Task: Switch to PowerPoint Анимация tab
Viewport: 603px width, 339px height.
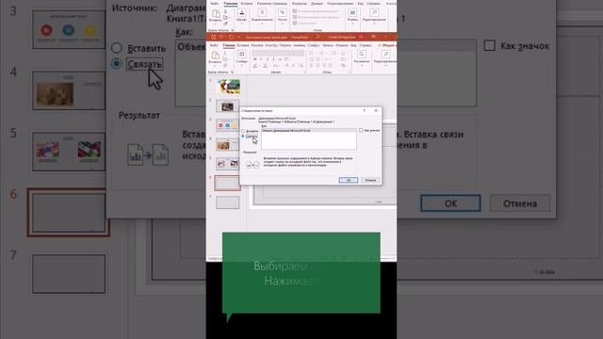Action: 300,45
